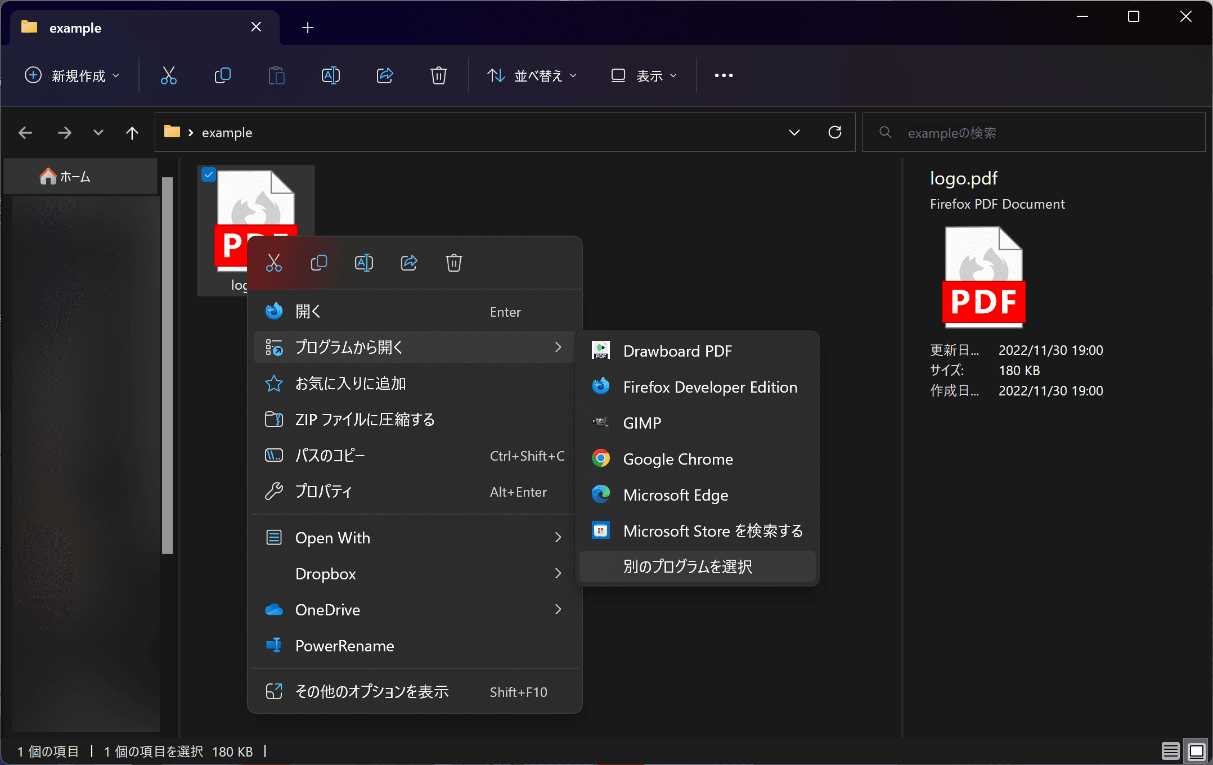The width and height of the screenshot is (1213, 765).
Task: Select お気に入りに追加
Action: pos(415,384)
